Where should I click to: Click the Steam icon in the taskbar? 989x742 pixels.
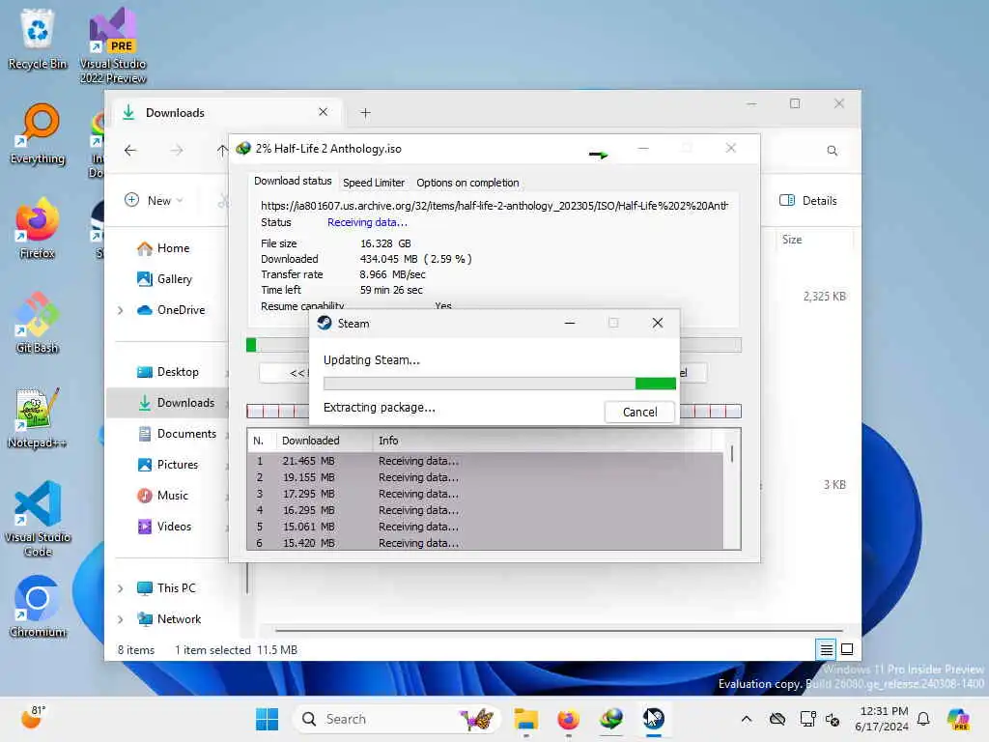[x=654, y=719]
